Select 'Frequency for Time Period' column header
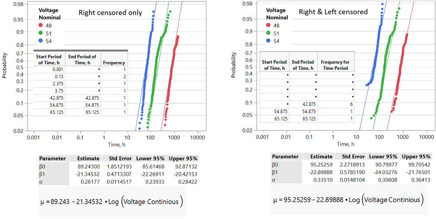Image resolution: width=436 pixels, height=219 pixels. point(335,65)
